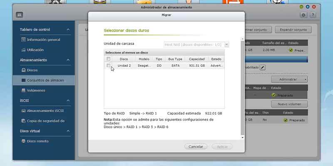Click the Disco remoto icon
Screen dimensions: 333x166
pos(23,141)
